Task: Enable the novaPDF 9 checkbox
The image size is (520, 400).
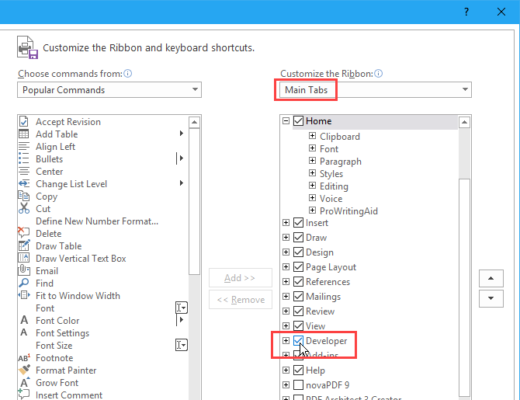Action: tap(299, 385)
